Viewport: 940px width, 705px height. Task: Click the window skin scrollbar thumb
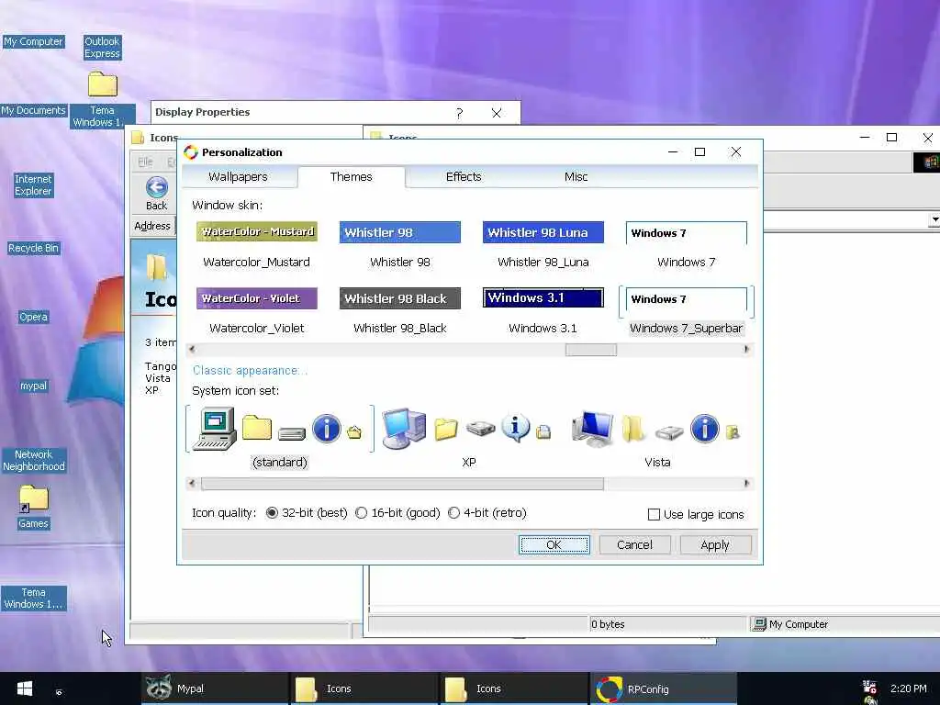coord(590,350)
